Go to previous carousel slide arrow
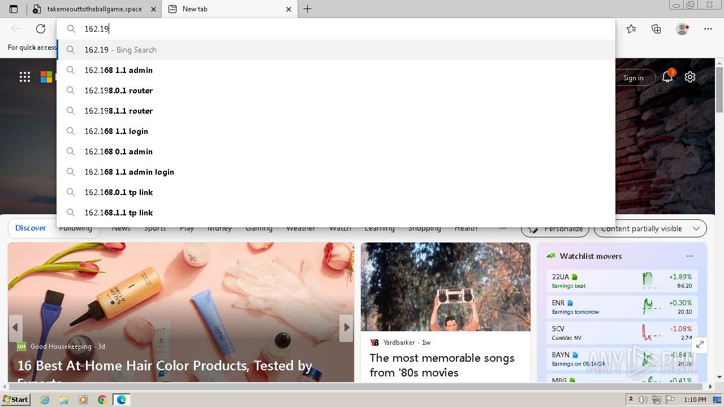Image resolution: width=724 pixels, height=407 pixels. pos(15,327)
